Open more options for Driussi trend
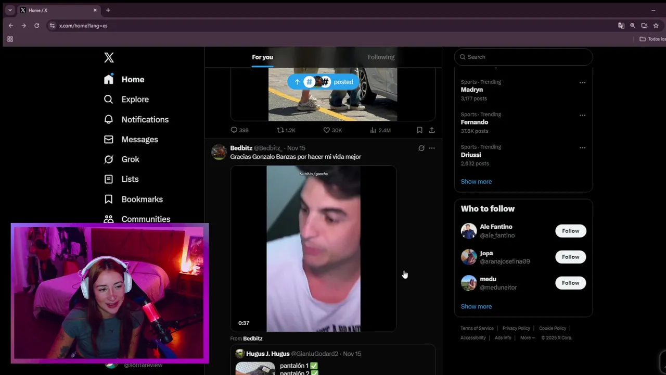Screen dimensions: 666x375 point(582,147)
